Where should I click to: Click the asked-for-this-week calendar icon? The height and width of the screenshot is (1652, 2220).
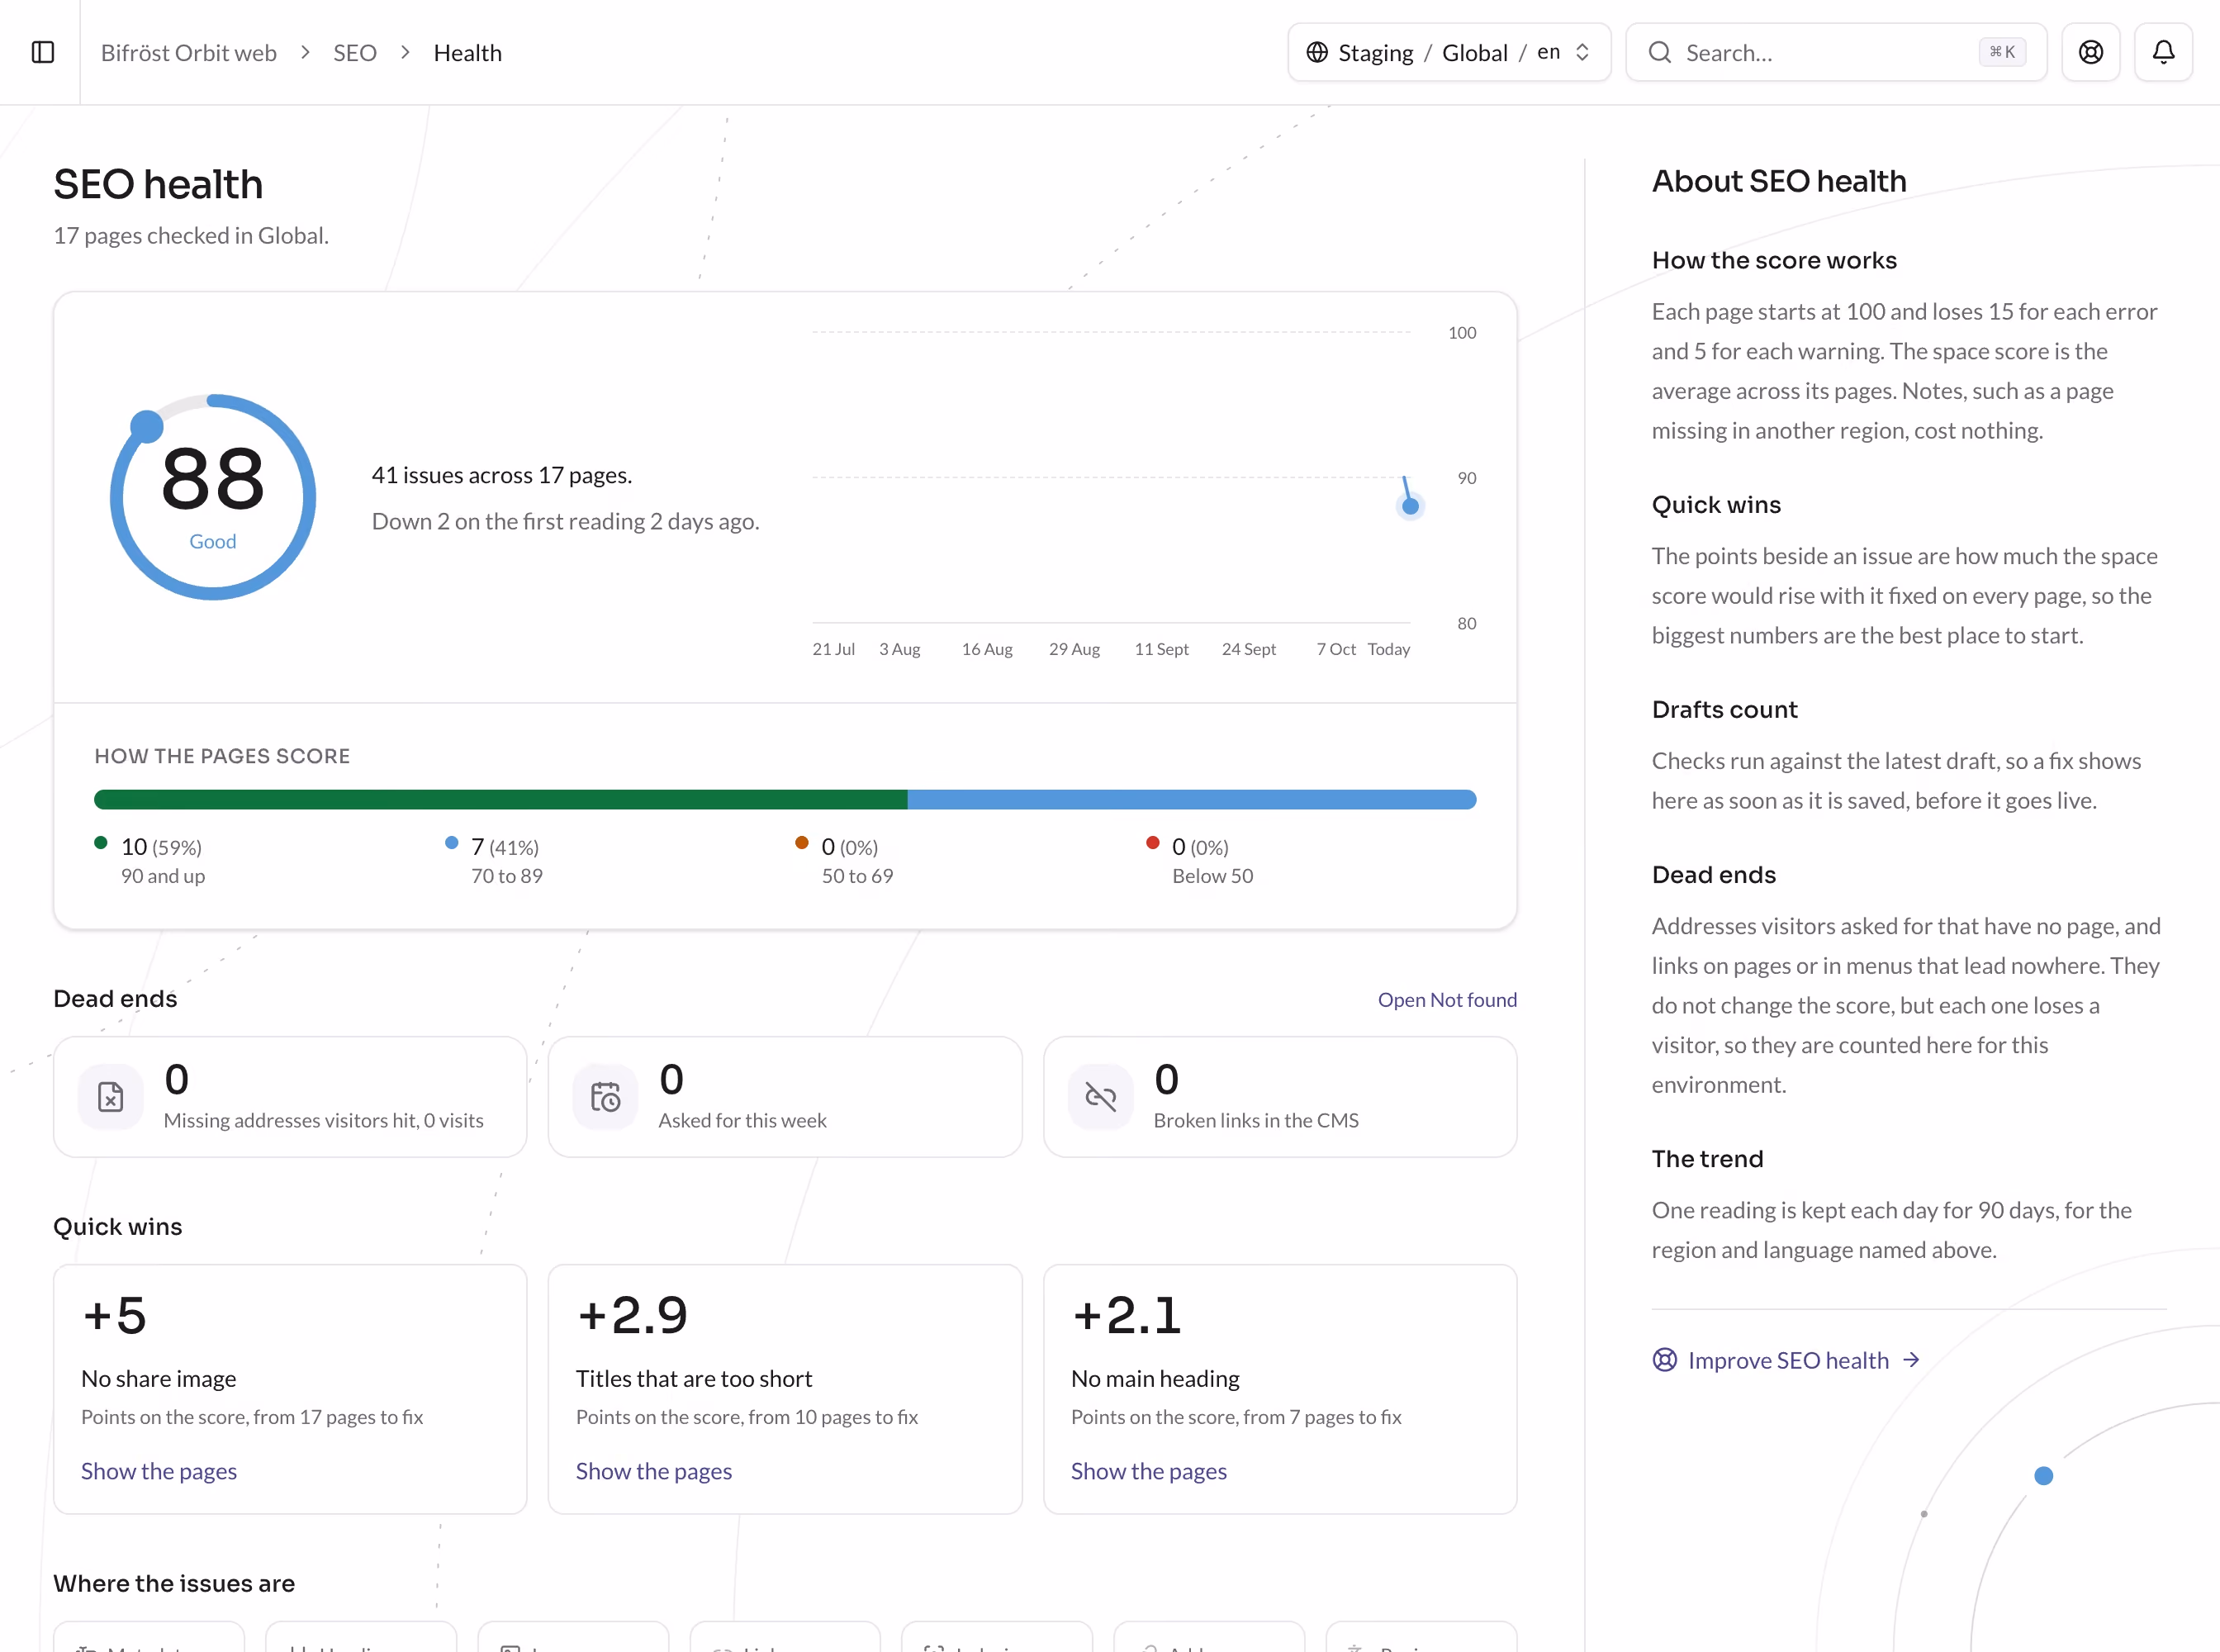pos(605,1097)
